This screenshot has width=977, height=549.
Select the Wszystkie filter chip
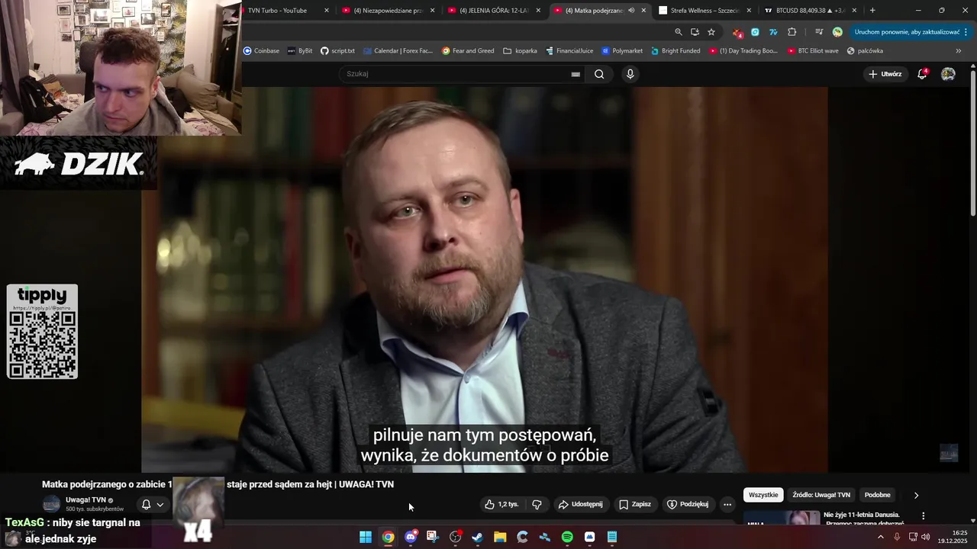coord(763,495)
